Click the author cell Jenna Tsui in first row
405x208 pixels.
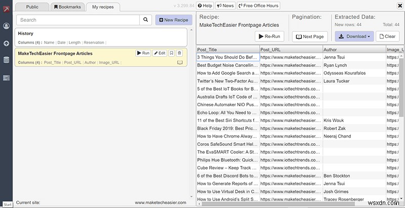click(x=354, y=57)
